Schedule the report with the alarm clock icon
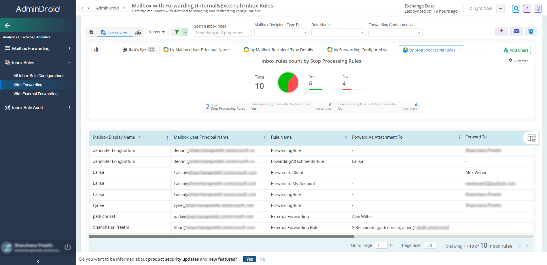 pos(531,31)
